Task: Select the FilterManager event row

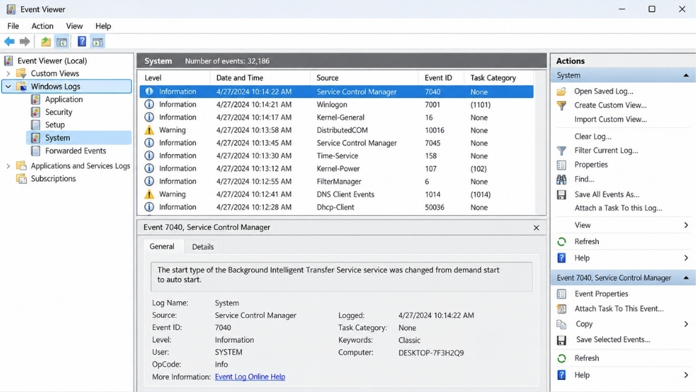Action: pos(336,181)
